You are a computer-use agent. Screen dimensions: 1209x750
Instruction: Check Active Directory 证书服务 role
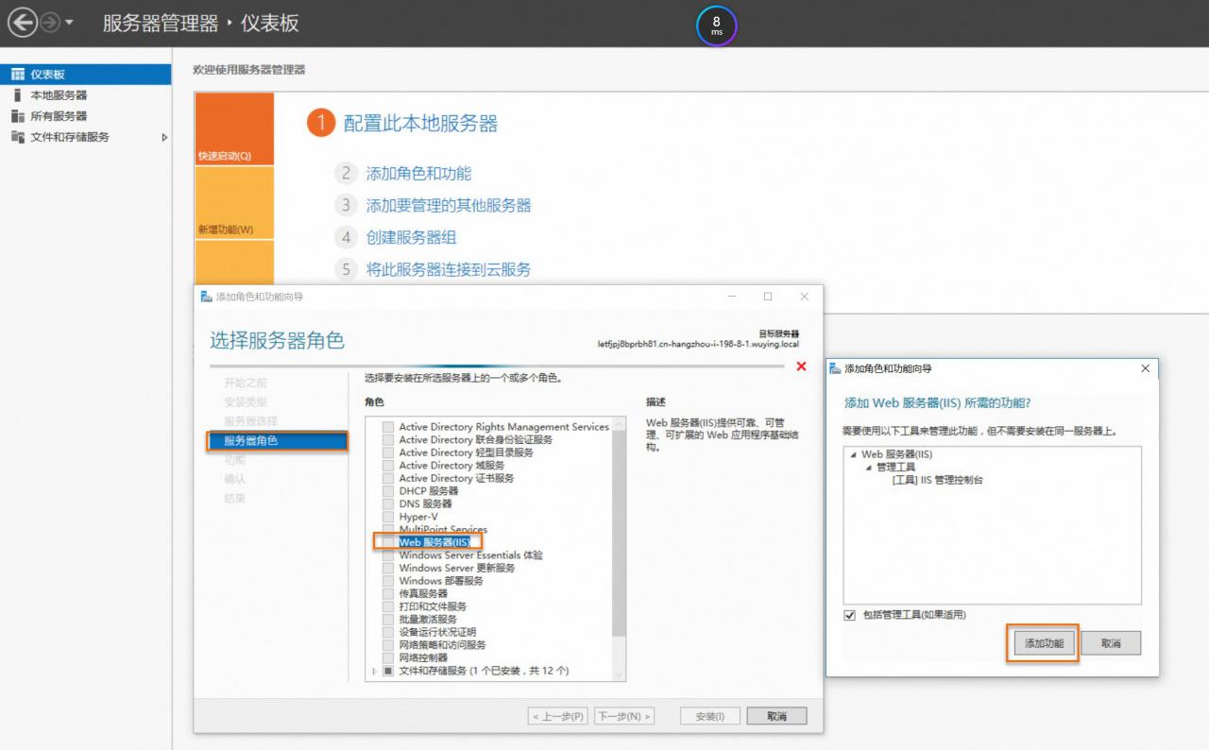tap(388, 478)
